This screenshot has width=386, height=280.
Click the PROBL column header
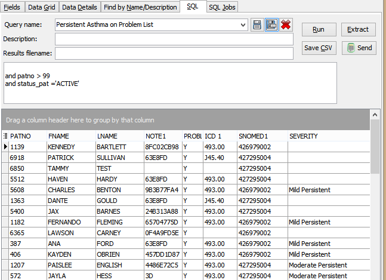[x=193, y=136]
